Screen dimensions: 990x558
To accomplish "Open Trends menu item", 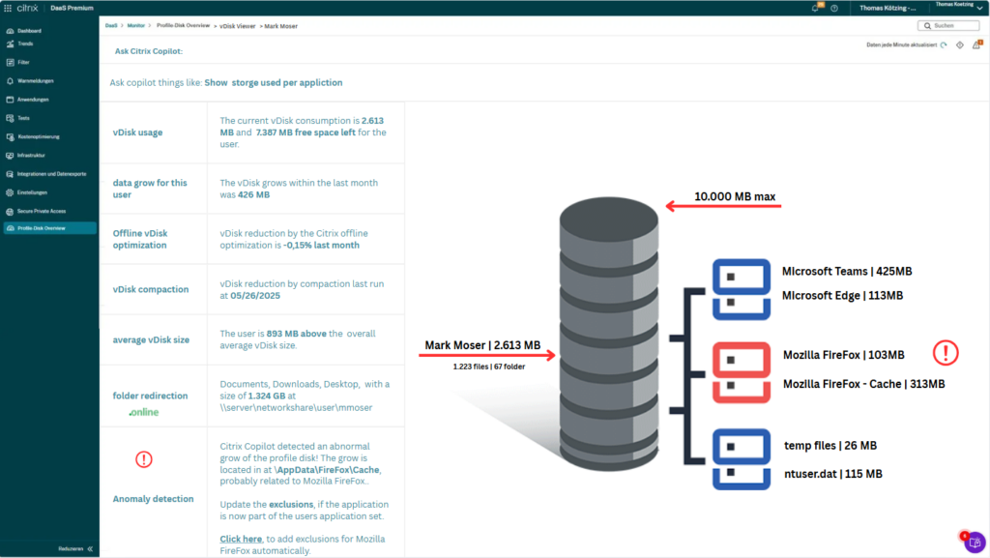I will (25, 44).
